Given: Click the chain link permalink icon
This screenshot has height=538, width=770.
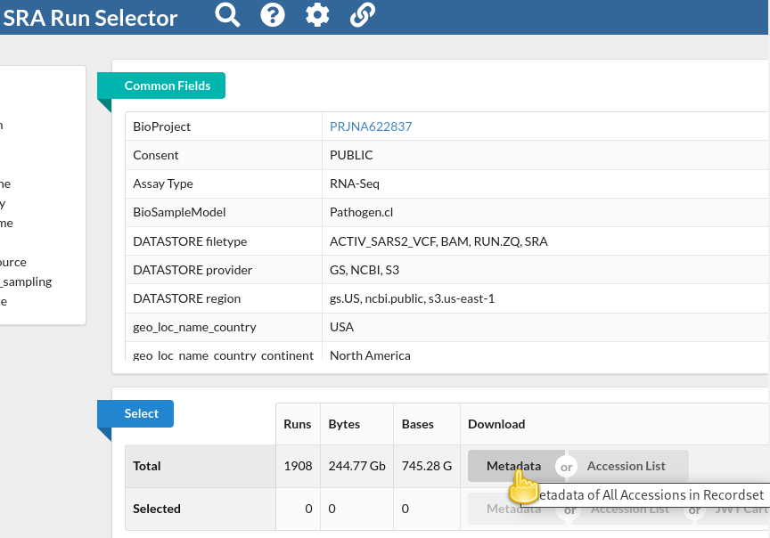Looking at the screenshot, I should [362, 15].
